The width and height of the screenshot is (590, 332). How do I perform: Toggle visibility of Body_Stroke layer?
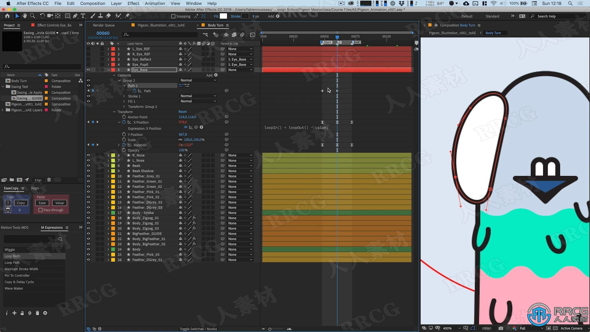coord(88,212)
